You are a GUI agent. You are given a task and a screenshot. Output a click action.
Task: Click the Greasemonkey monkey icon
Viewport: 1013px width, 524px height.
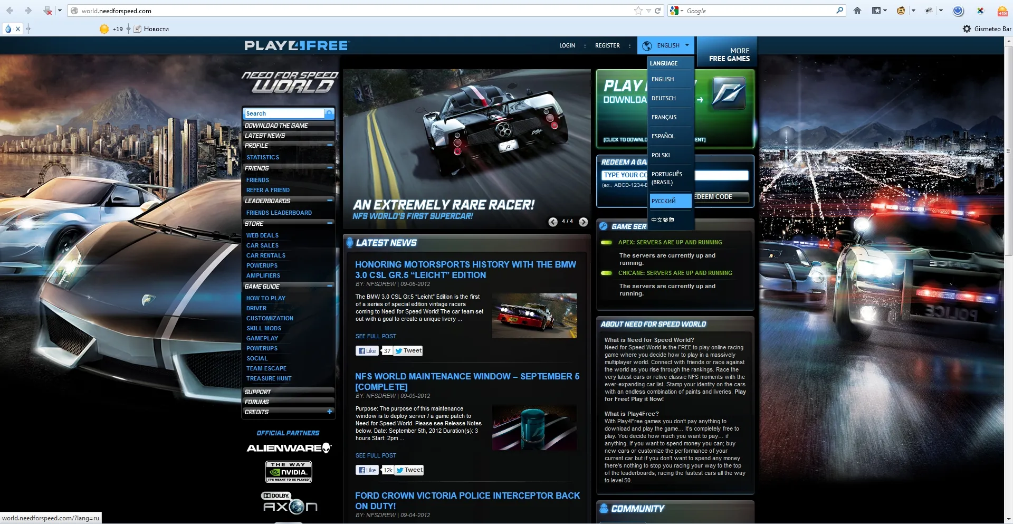(901, 11)
